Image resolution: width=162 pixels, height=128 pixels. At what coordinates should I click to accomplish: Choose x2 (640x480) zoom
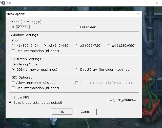(x=45, y=45)
